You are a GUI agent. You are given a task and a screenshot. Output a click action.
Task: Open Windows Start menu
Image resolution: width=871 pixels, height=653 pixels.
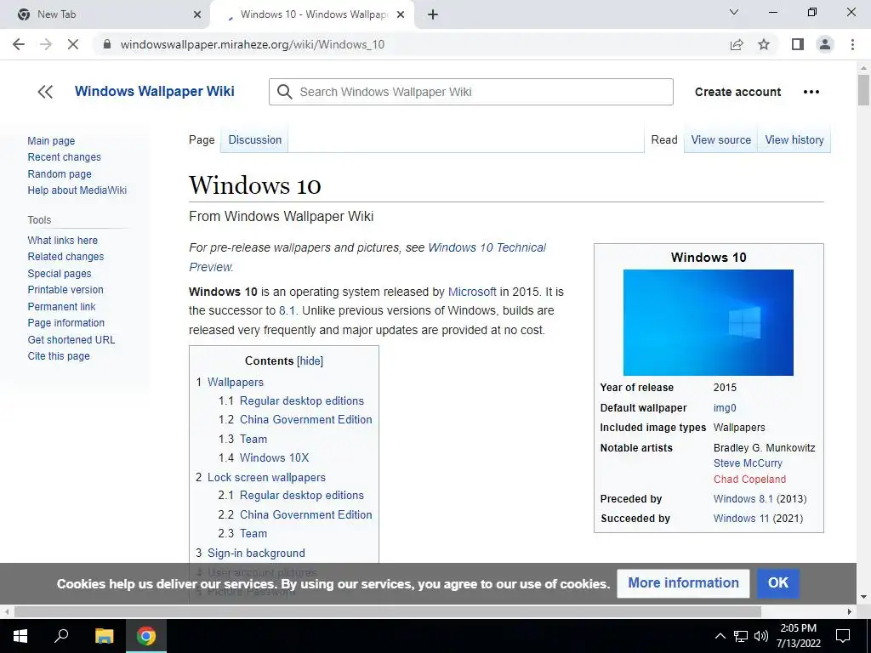click(20, 636)
